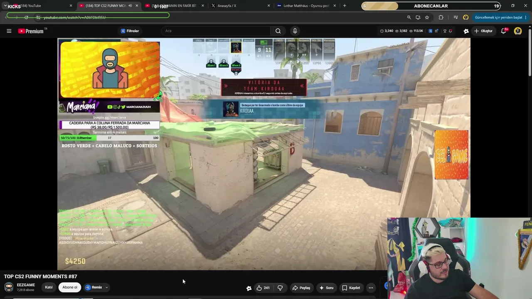
Task: Open YouTube notifications bell
Action: tap(504, 31)
